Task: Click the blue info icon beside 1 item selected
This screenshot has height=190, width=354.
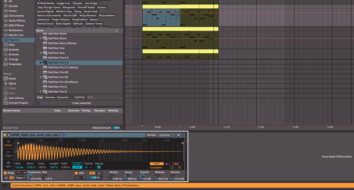Action: point(38,103)
